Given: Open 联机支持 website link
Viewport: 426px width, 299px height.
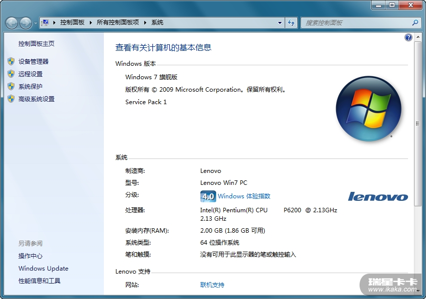Looking at the screenshot, I should (212, 285).
